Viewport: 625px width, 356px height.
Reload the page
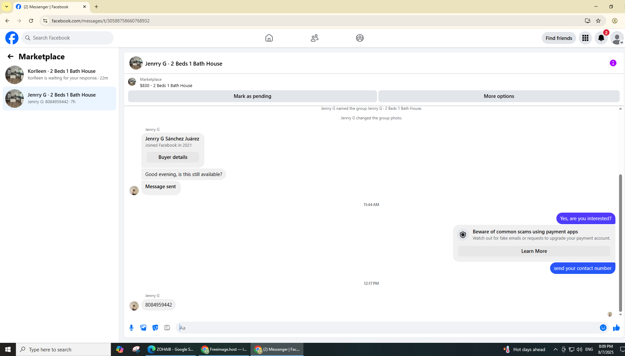[x=31, y=21]
